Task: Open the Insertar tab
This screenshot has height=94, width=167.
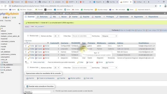Action: pos(74,17)
